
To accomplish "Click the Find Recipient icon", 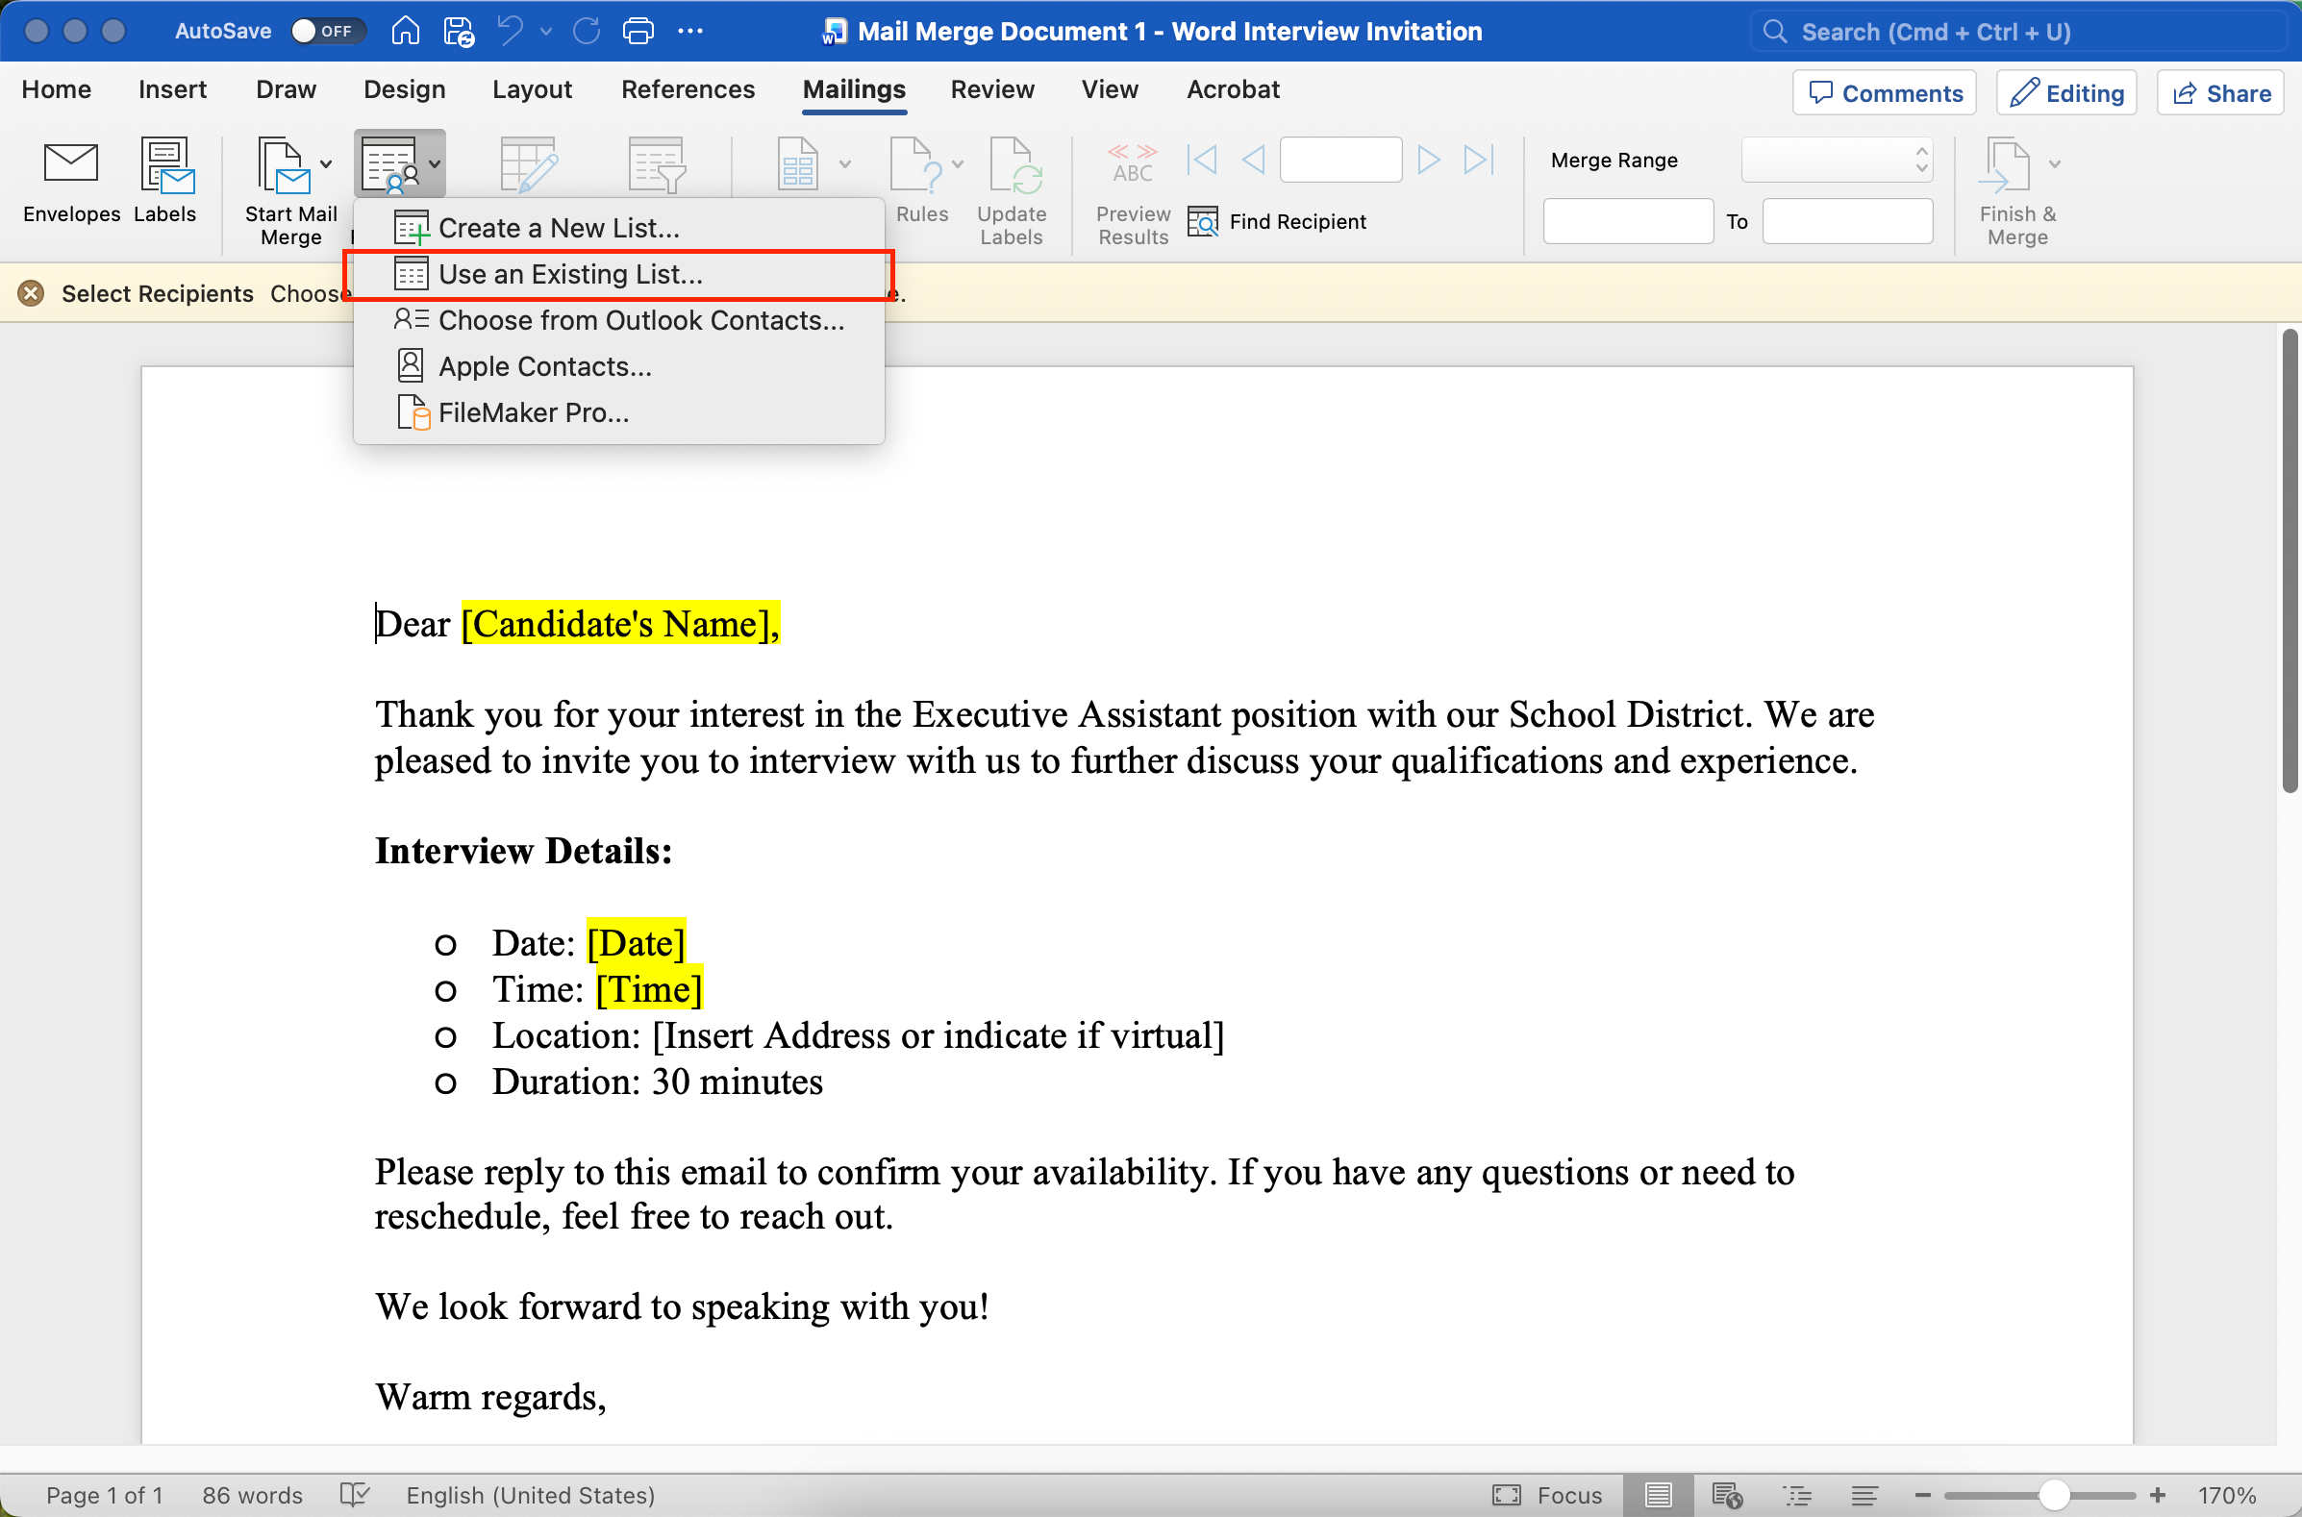I will 1202,221.
